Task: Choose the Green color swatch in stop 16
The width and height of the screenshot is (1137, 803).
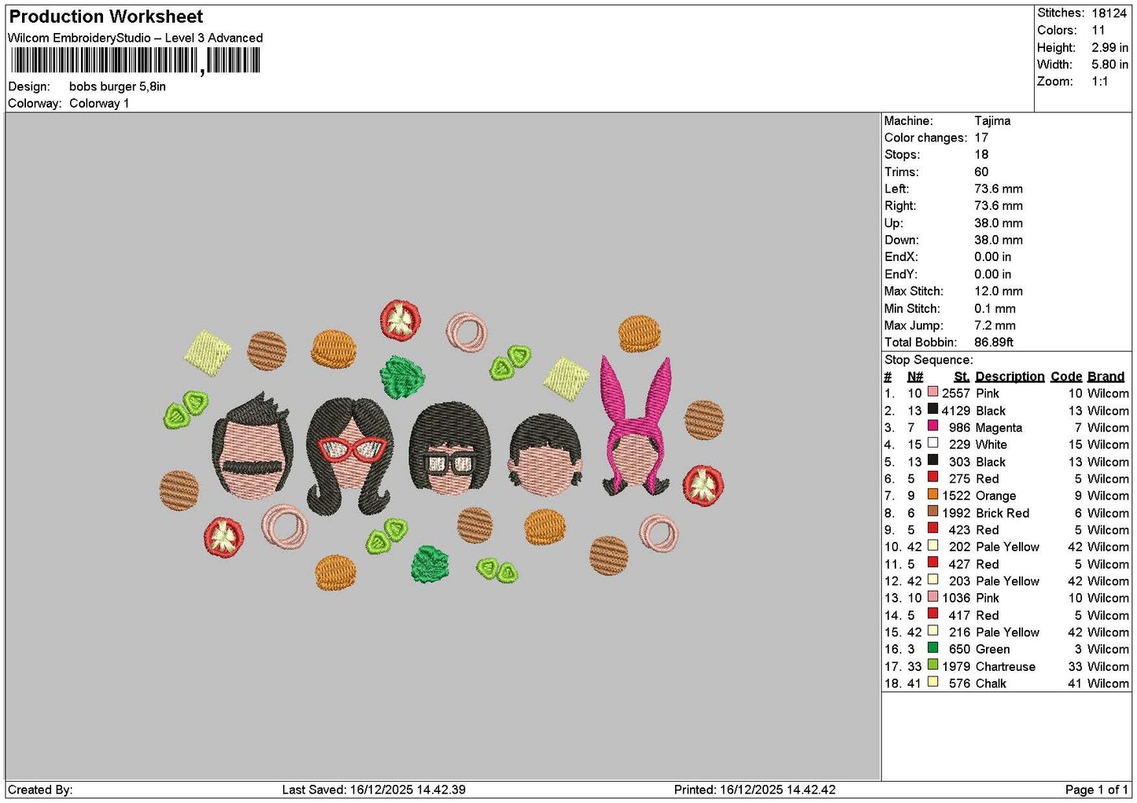Action: pyautogui.click(x=932, y=648)
